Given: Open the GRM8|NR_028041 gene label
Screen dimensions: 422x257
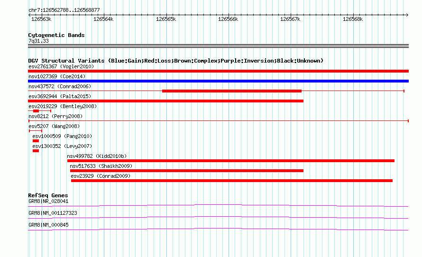Looking at the screenshot, I should coord(48,202).
